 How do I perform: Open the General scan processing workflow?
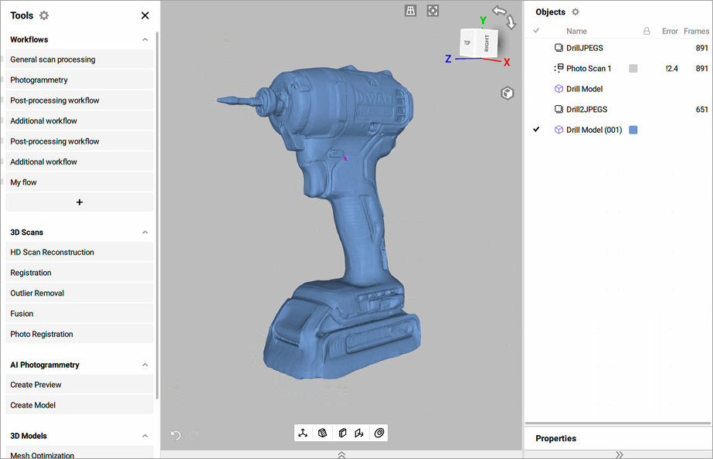pos(79,59)
